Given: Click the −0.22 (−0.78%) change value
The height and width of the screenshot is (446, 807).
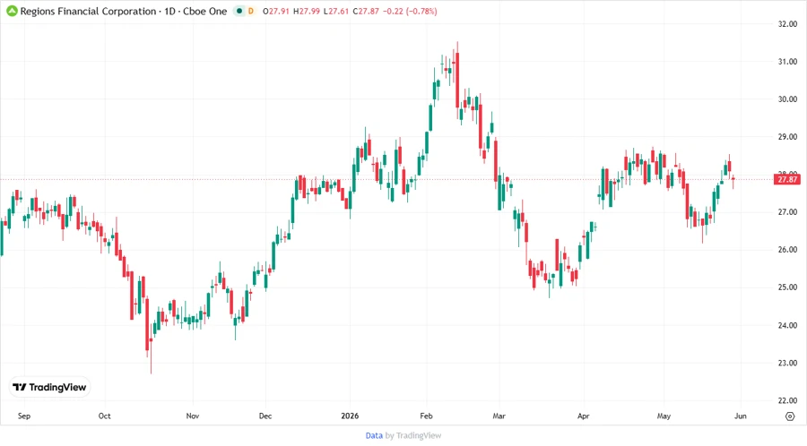Looking at the screenshot, I should click(x=410, y=11).
